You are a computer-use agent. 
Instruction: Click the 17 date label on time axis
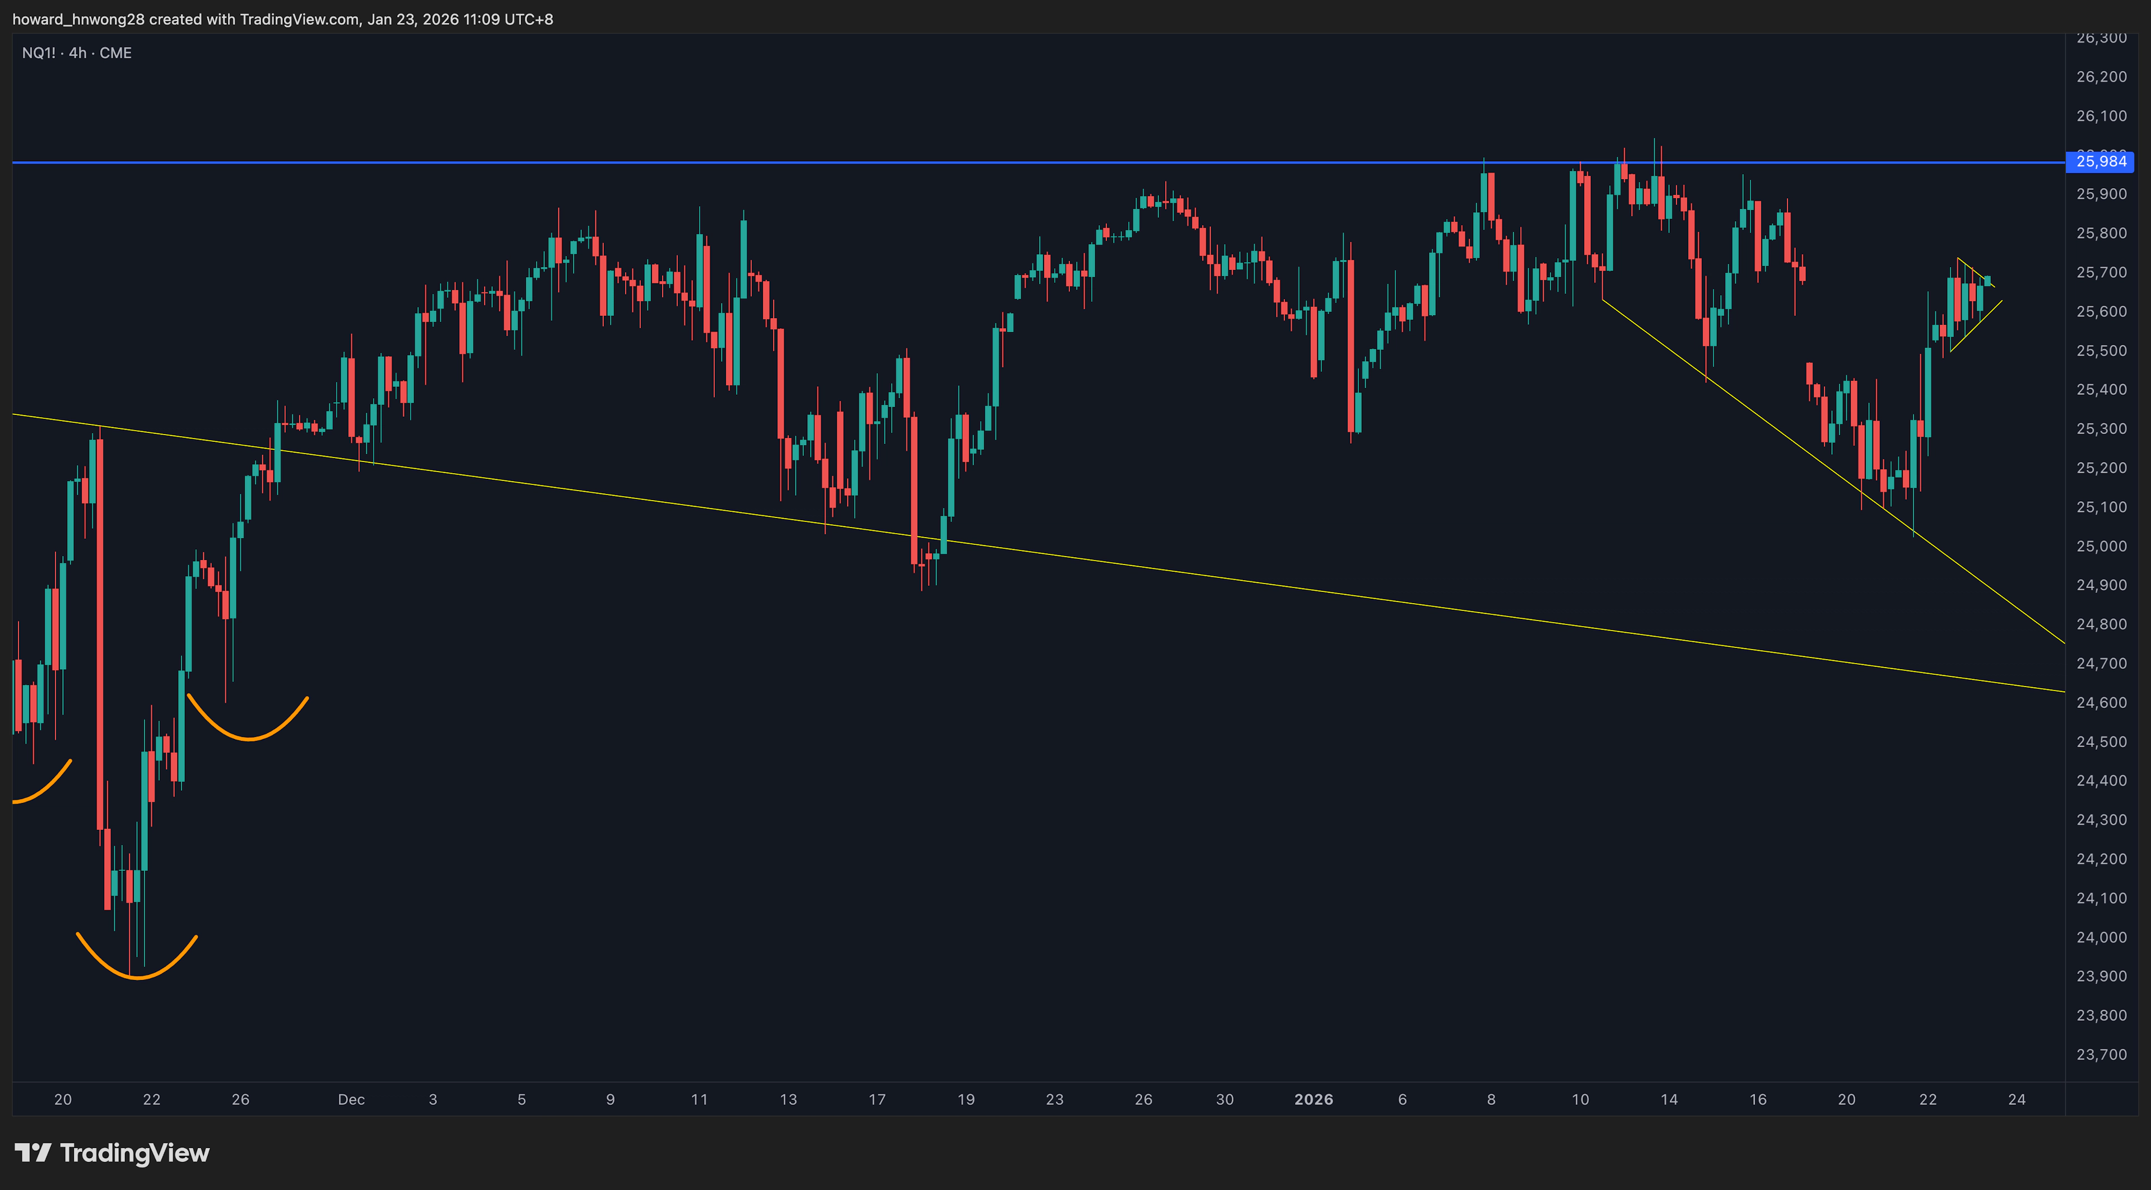click(877, 1099)
